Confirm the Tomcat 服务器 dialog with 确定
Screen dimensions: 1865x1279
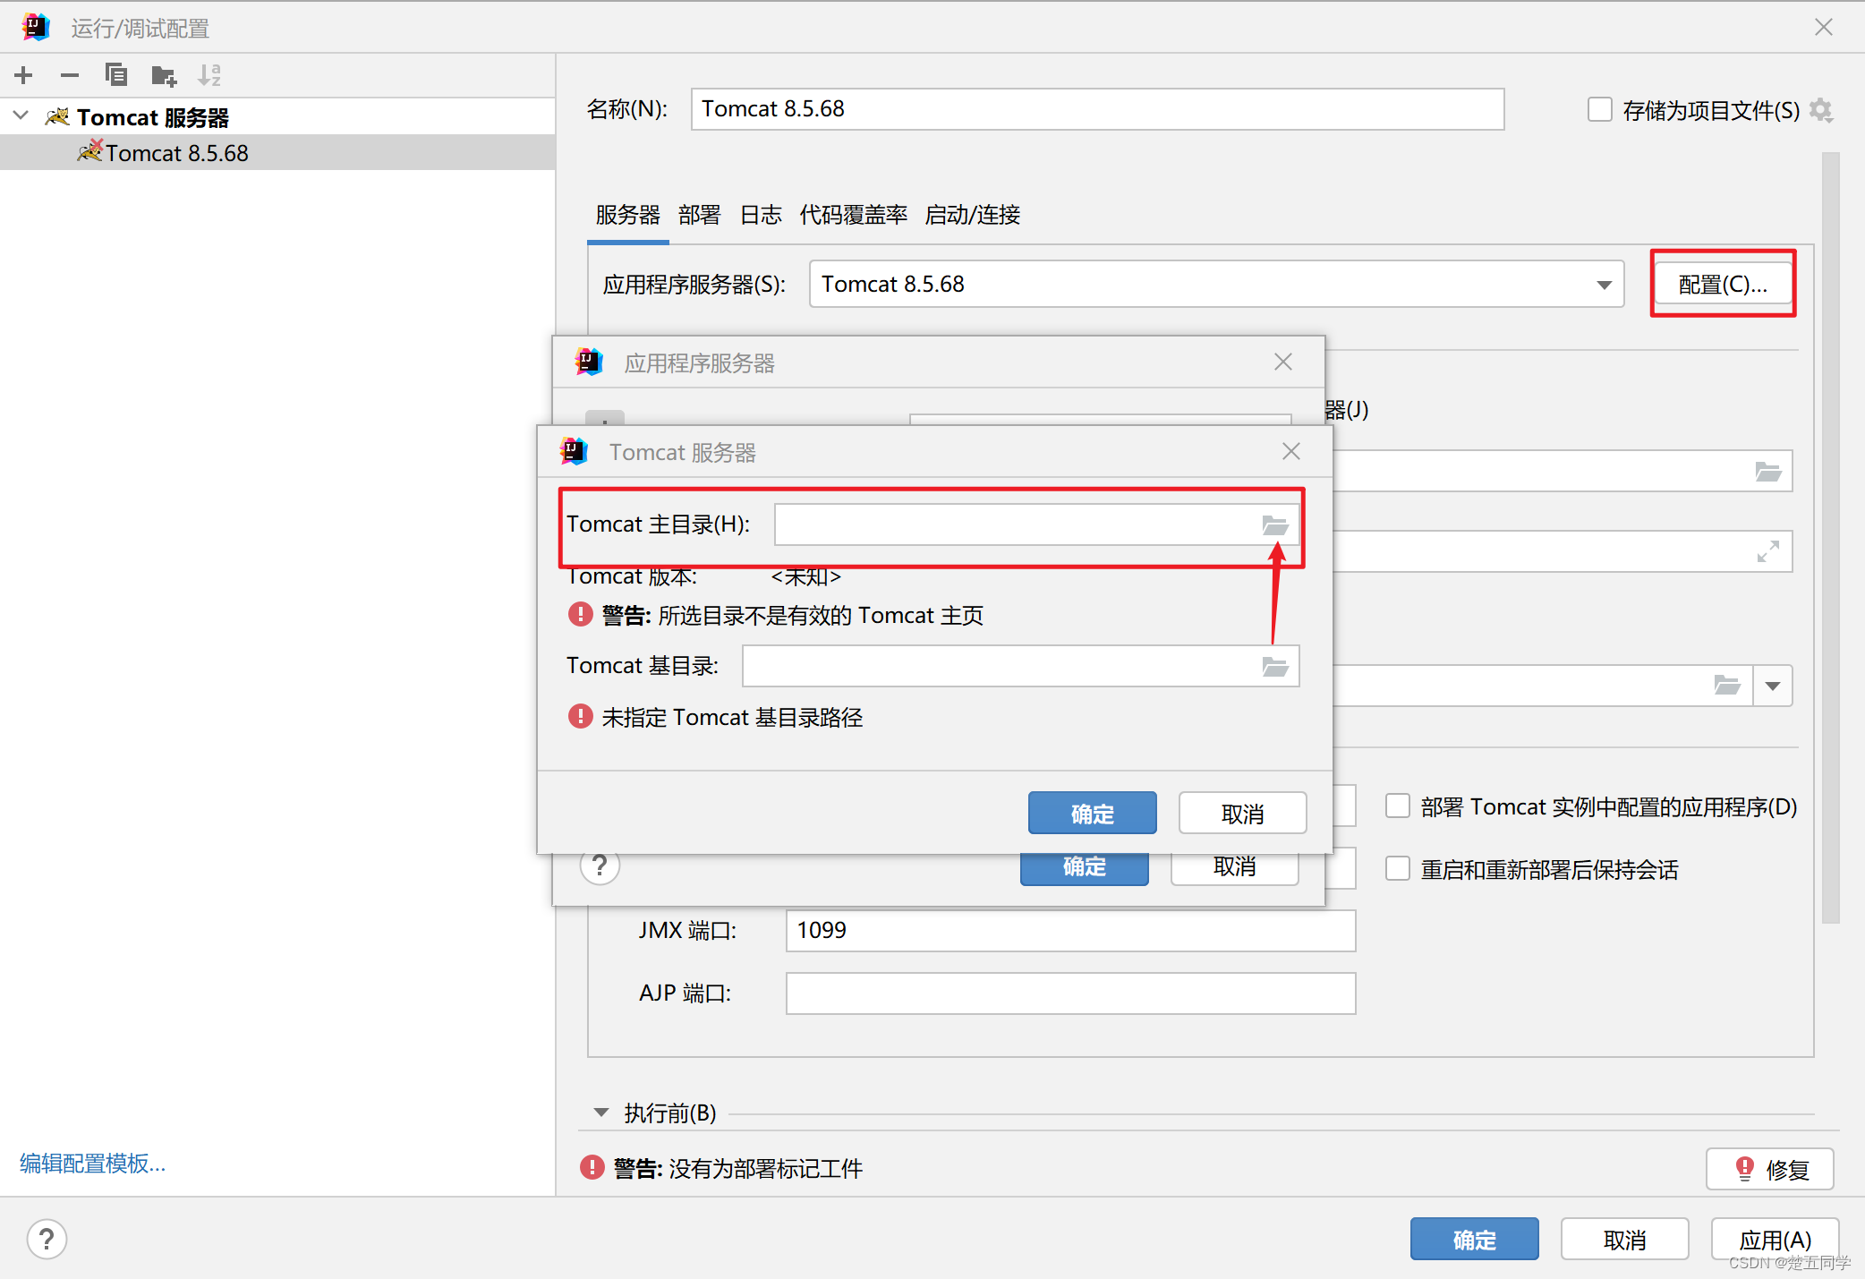(x=1092, y=814)
